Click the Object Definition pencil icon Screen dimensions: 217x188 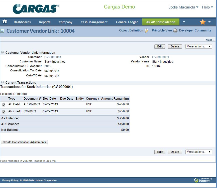tap(147, 30)
